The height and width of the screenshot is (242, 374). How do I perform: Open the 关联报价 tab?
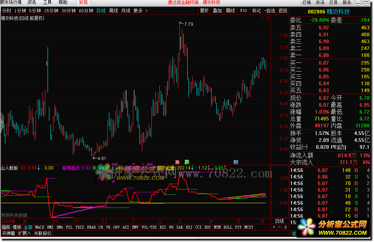tap(43, 233)
